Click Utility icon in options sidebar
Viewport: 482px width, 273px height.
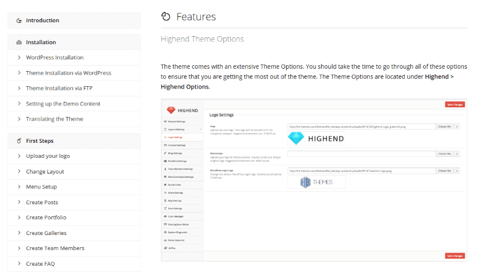point(165,248)
